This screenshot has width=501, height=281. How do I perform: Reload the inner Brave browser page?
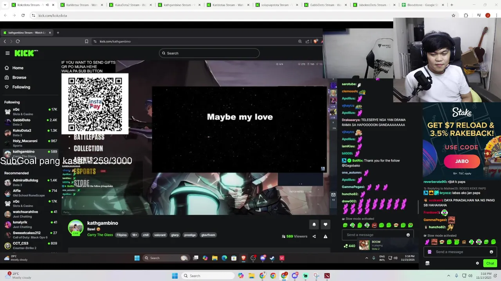[x=18, y=41]
